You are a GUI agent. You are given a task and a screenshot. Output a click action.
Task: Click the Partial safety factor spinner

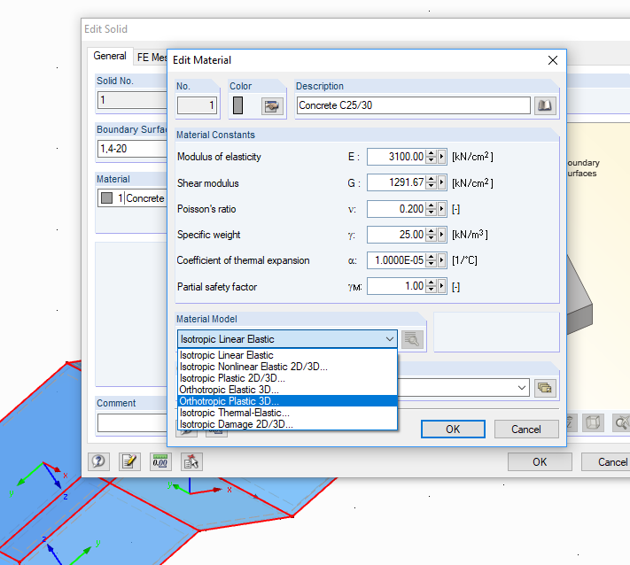point(432,286)
